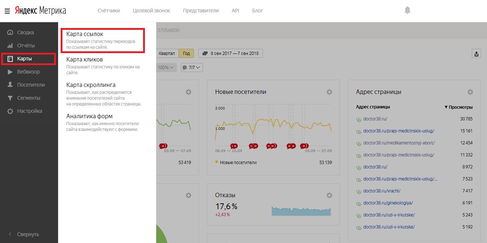Open the notifications bell
487x243 pixels.
pos(407,11)
